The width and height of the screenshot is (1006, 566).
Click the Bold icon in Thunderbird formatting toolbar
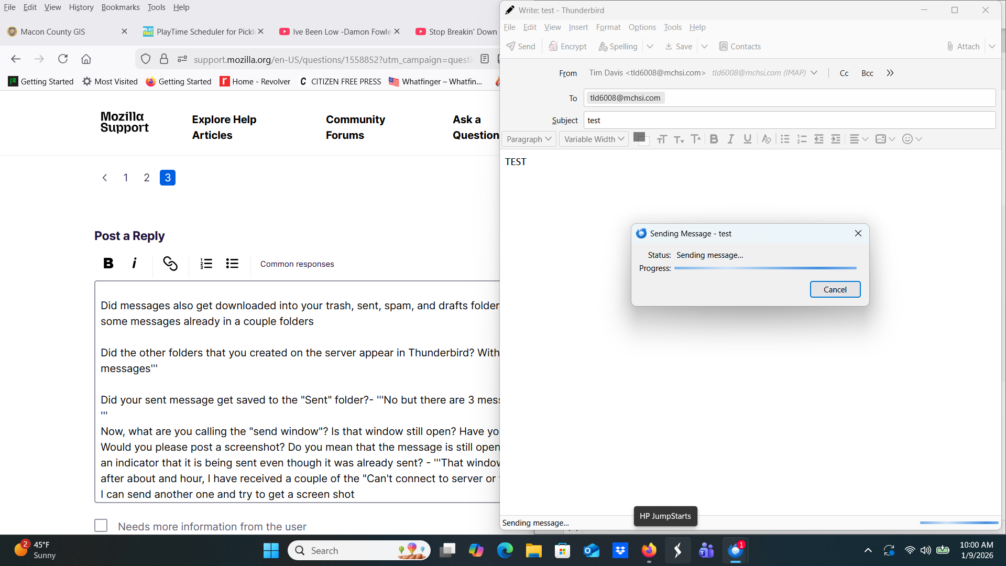(714, 139)
